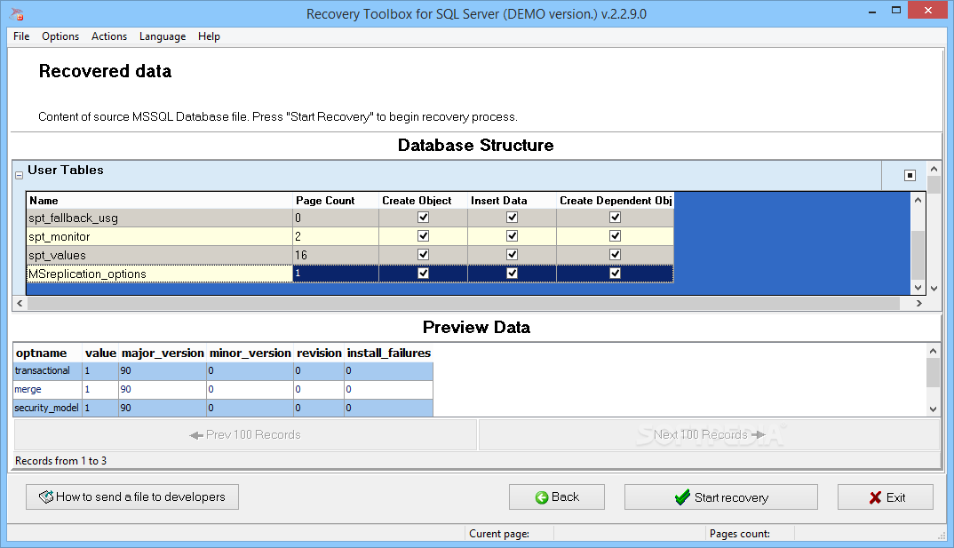
Task: Click the Database Structure outer scroll up arrow
Action: click(x=934, y=169)
